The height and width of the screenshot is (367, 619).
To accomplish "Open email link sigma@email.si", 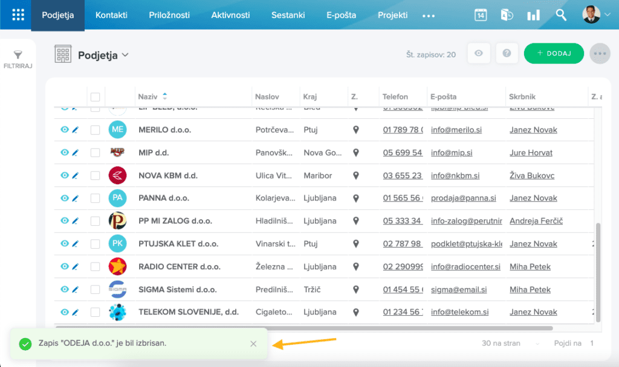I will [x=459, y=290].
